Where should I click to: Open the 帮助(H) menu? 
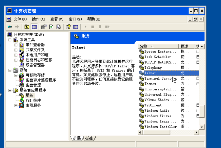coord(94,19)
